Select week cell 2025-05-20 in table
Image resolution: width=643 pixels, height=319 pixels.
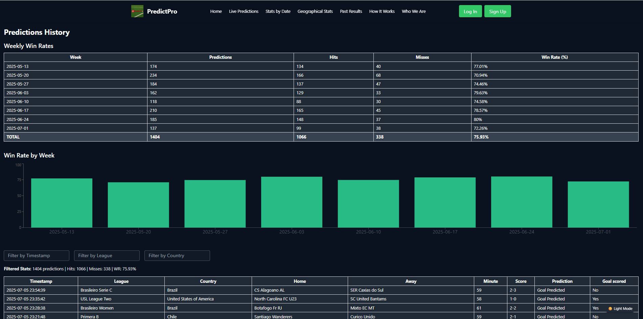(75, 75)
